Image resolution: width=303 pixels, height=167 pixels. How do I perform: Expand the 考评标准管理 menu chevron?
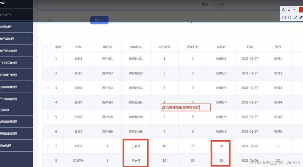tap(28, 51)
